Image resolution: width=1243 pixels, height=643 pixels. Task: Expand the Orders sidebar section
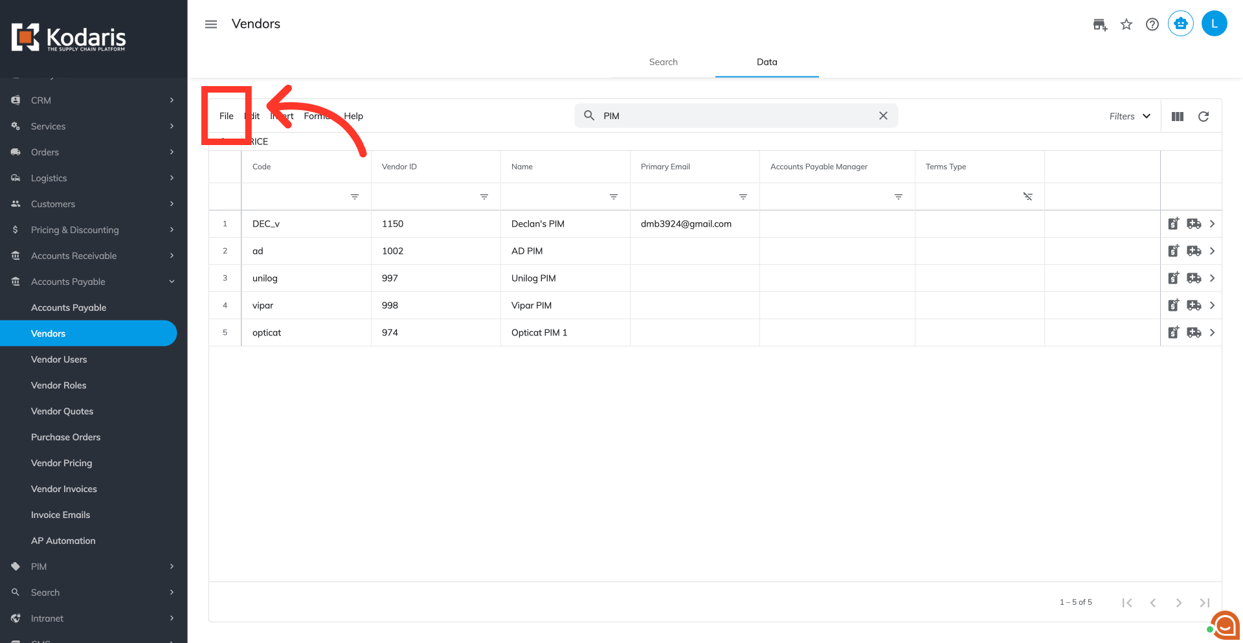click(x=94, y=152)
